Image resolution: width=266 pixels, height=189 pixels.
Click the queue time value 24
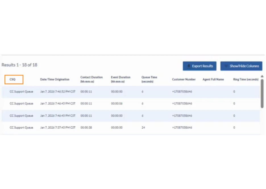143,128
